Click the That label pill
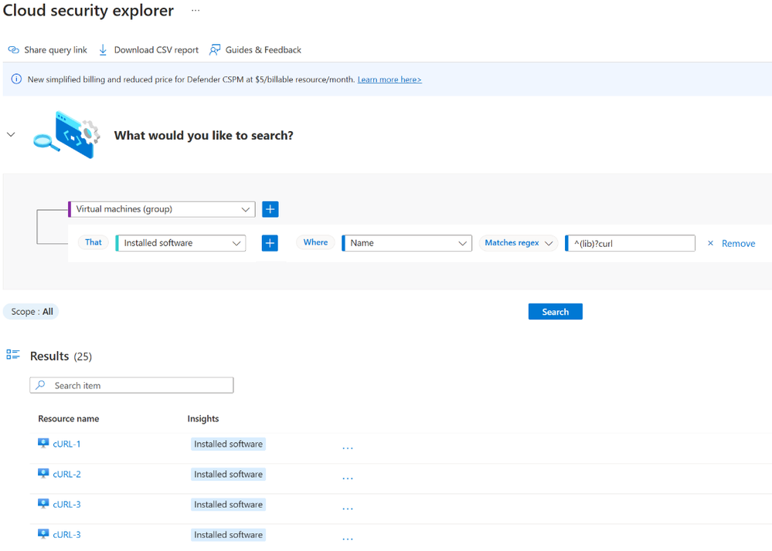This screenshot has height=551, width=772. point(93,242)
